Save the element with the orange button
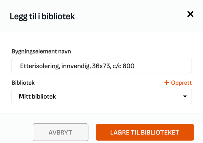 pos(145,132)
